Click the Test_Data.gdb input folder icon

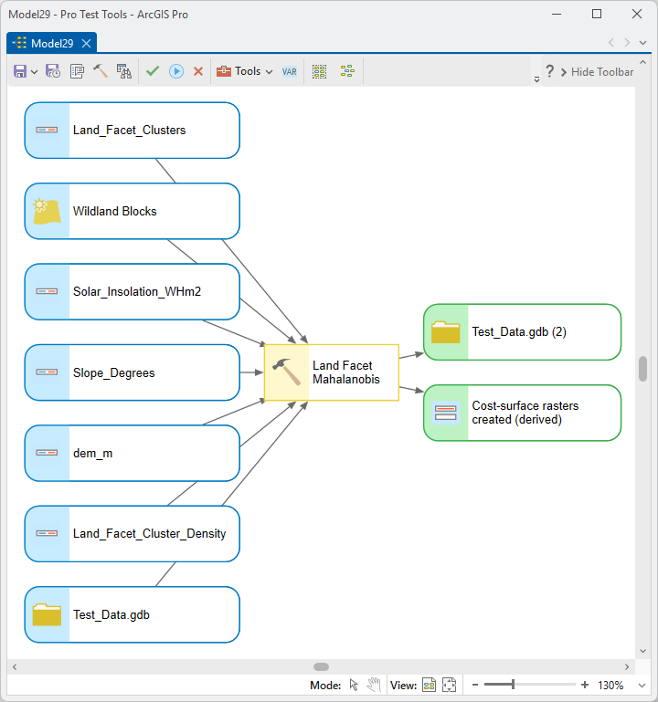pos(47,614)
